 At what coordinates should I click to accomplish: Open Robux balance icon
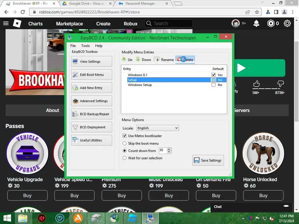point(271,23)
